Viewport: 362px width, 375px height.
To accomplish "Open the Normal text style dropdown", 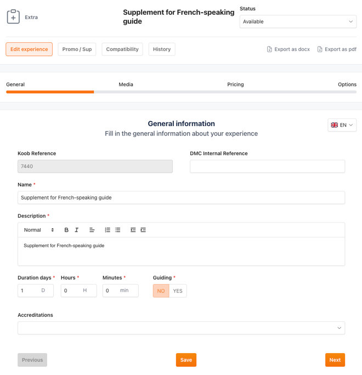I will pyautogui.click(x=39, y=230).
